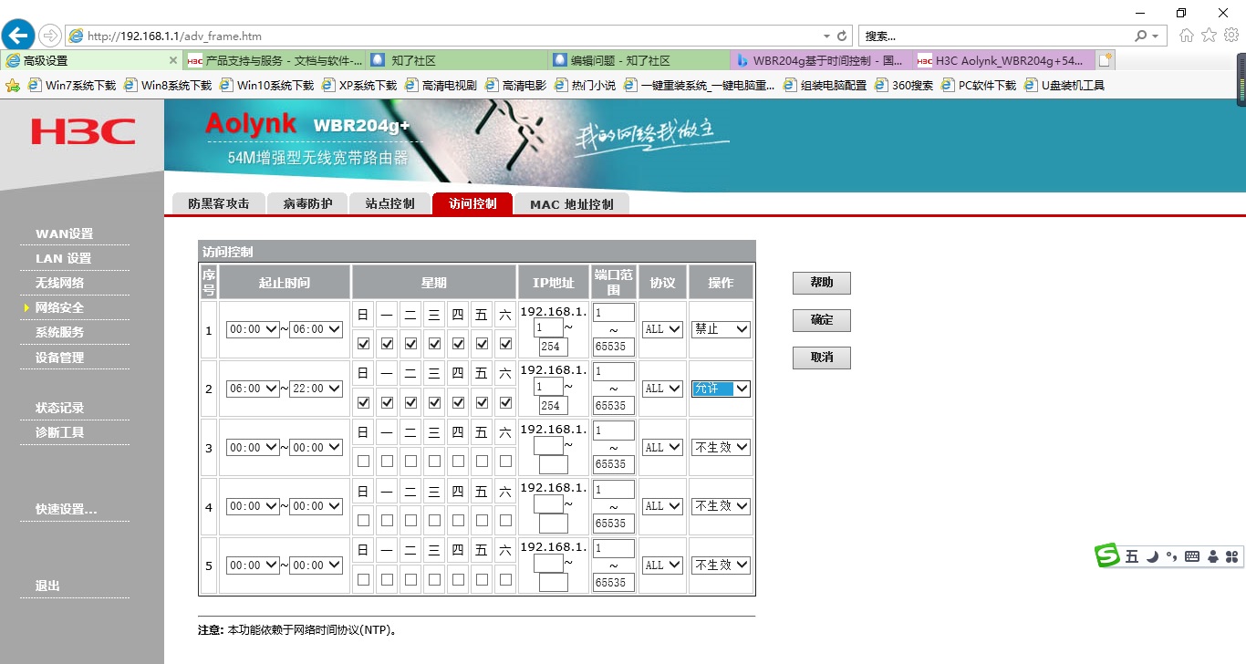Check Thursday (四) checkbox in rule 3
1246x664 pixels.
point(459,462)
